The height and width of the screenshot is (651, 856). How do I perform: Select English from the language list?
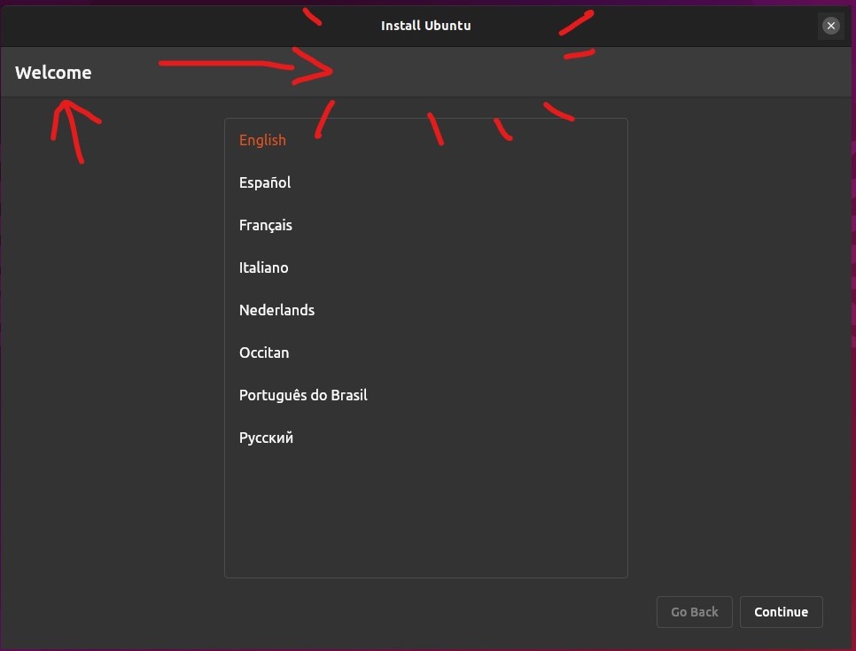pyautogui.click(x=263, y=140)
